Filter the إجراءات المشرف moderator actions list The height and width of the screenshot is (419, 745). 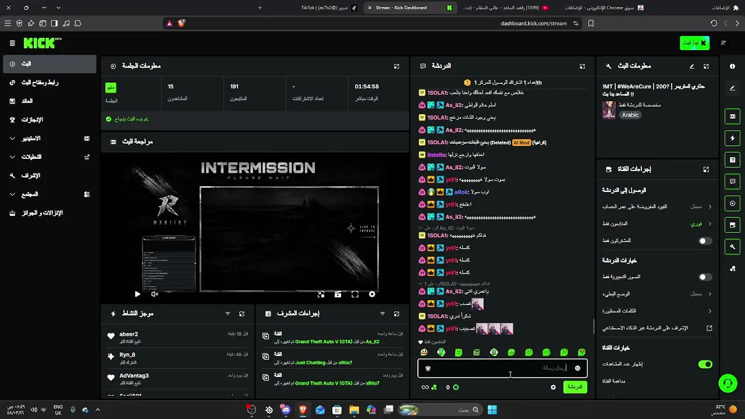pos(382,314)
